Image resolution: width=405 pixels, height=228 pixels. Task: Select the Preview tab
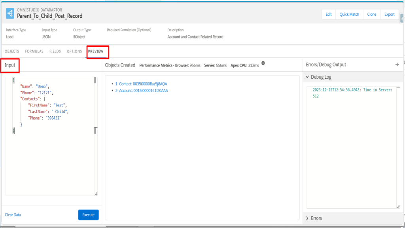(x=96, y=51)
